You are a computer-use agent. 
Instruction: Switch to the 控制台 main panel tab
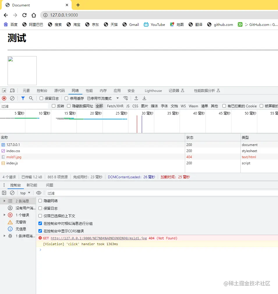[x=42, y=90]
